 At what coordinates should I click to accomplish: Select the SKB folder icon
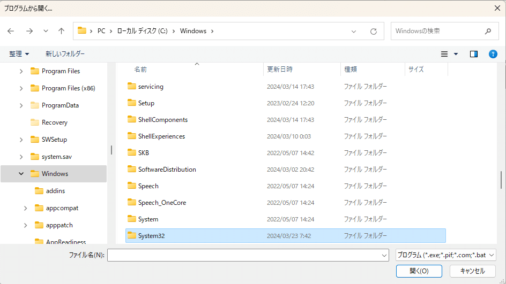pyautogui.click(x=132, y=152)
